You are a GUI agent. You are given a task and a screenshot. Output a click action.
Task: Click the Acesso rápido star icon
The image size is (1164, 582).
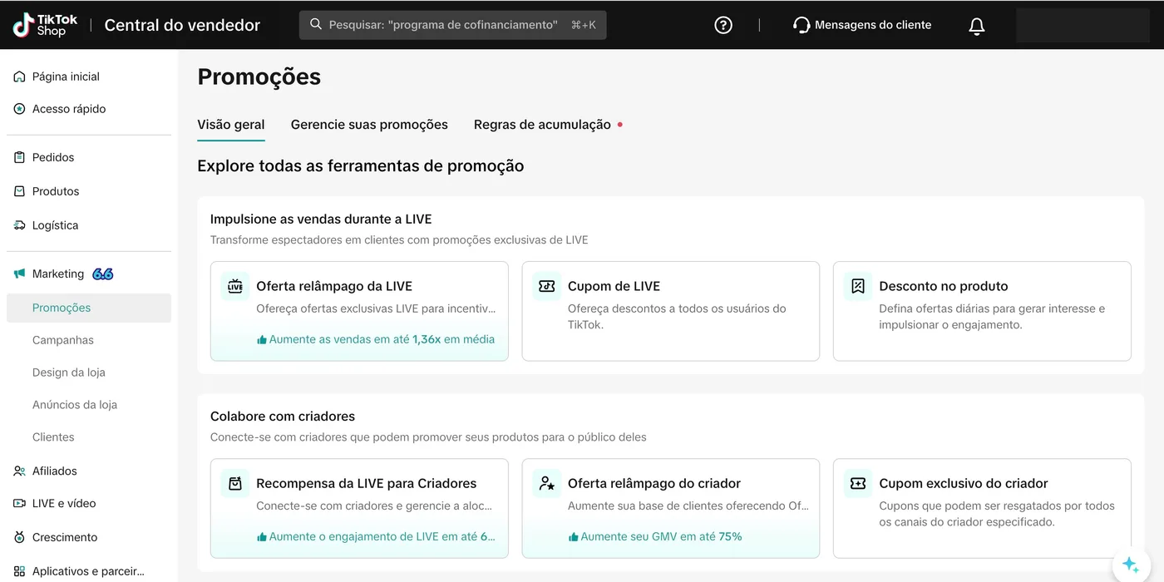click(19, 109)
